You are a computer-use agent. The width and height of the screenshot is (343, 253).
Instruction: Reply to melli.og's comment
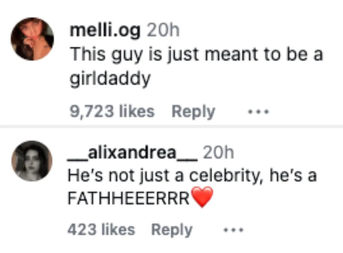coord(193,111)
